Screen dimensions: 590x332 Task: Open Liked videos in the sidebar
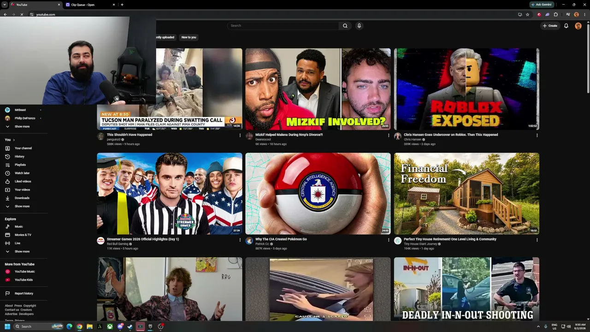24,181
